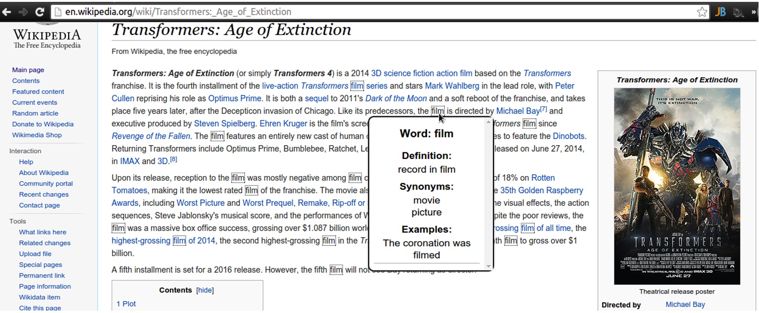Viewport: 759px width, 313px height.
Task: Bookmark this page with the star icon
Action: coord(702,12)
